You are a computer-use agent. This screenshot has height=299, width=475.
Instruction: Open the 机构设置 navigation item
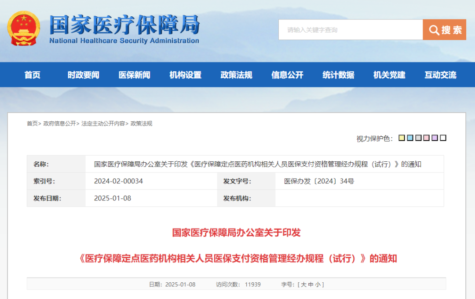(x=186, y=75)
